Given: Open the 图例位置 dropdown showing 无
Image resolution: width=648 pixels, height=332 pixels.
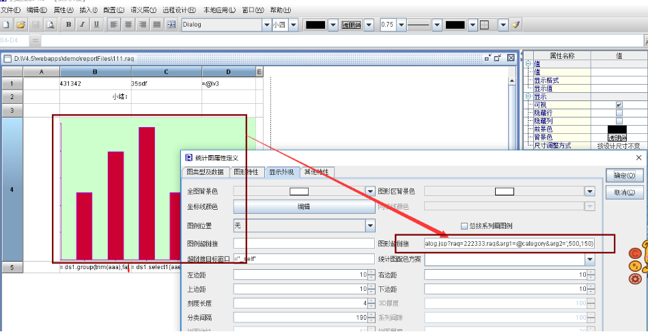Looking at the screenshot, I should pos(370,225).
